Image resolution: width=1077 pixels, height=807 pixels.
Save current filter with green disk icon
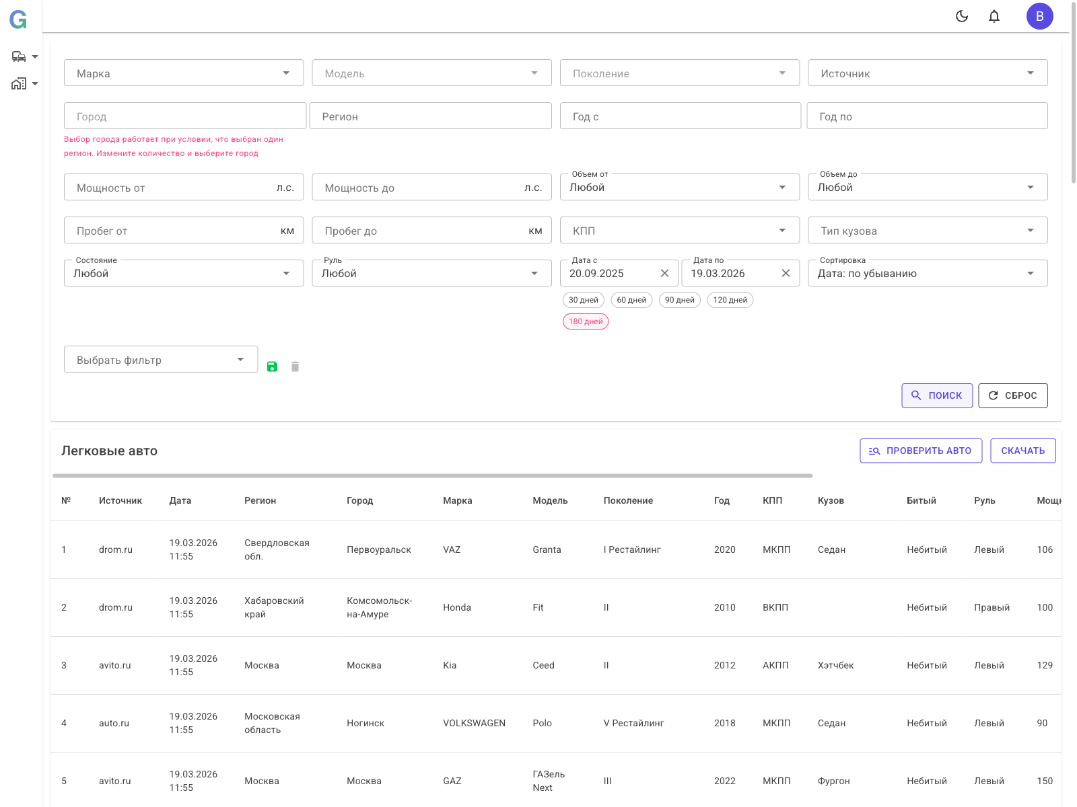click(x=272, y=367)
